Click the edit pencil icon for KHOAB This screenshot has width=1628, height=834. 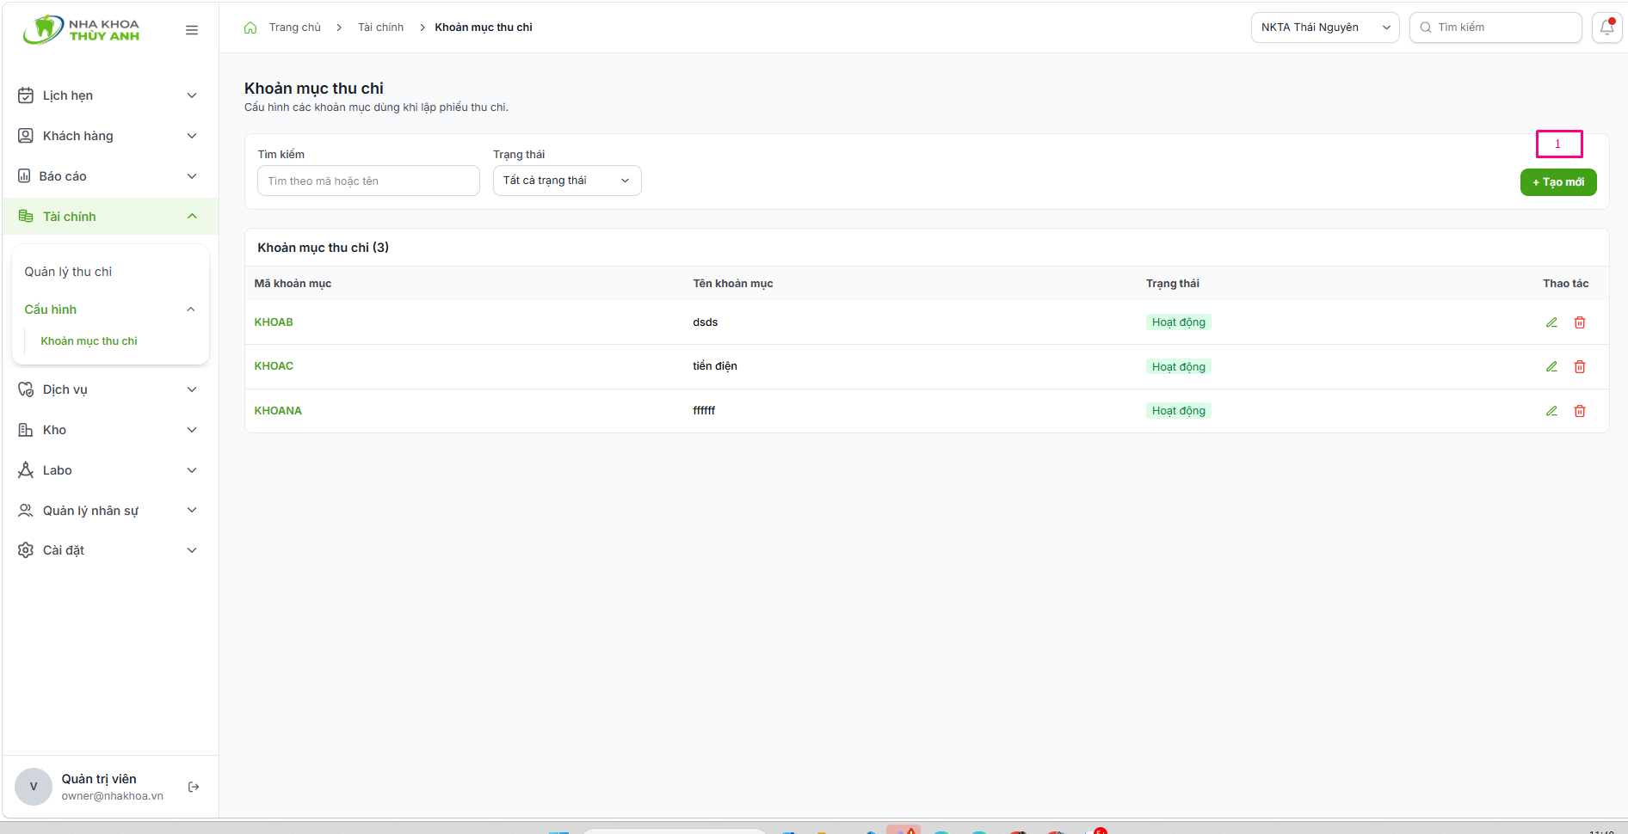[1551, 322]
